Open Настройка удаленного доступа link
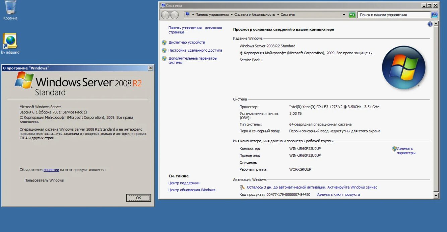Viewport: 447px width, 232px height. tap(195, 51)
